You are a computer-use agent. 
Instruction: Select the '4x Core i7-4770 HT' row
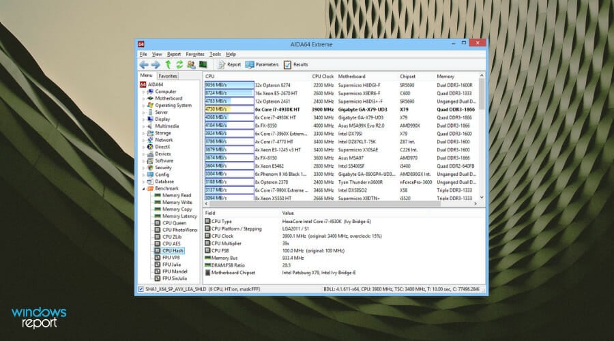click(x=340, y=142)
